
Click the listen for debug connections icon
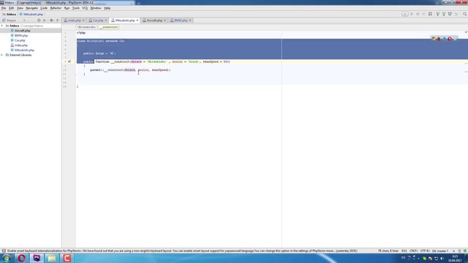430,14
